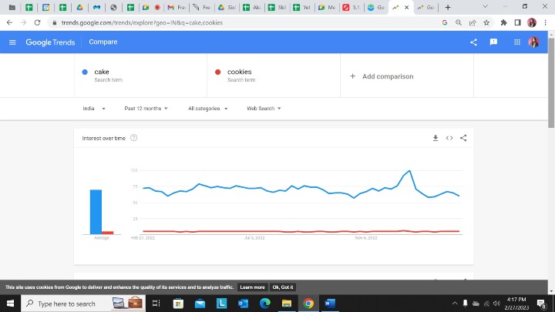Open tab search chevron in tab strip
555x312 pixels.
tap(486, 7)
